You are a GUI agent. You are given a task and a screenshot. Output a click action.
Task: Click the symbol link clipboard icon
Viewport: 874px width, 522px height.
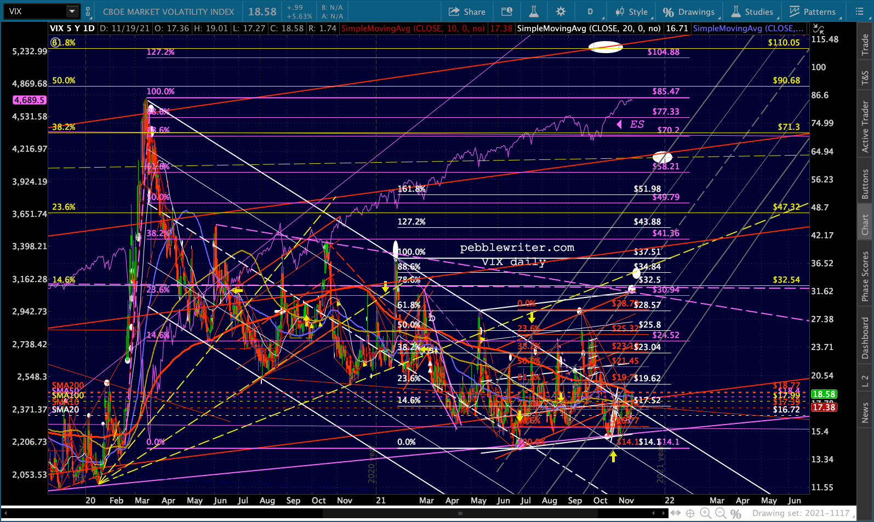(88, 12)
